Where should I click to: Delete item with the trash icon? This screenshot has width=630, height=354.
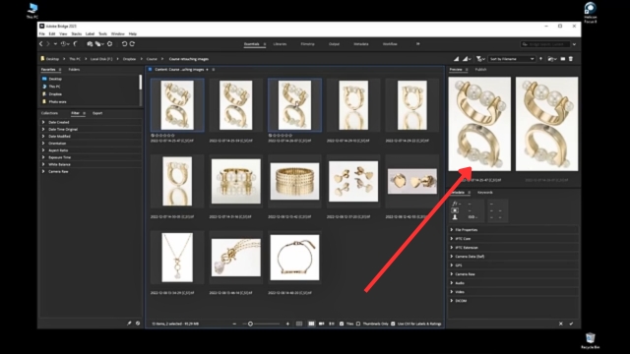point(571,59)
